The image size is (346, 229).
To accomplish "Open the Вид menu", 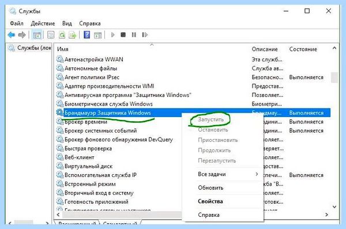I will point(67,24).
